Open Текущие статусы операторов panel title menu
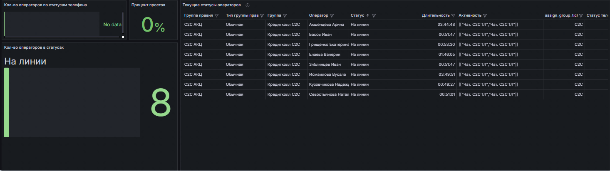The width and height of the screenshot is (610, 171). (x=211, y=5)
